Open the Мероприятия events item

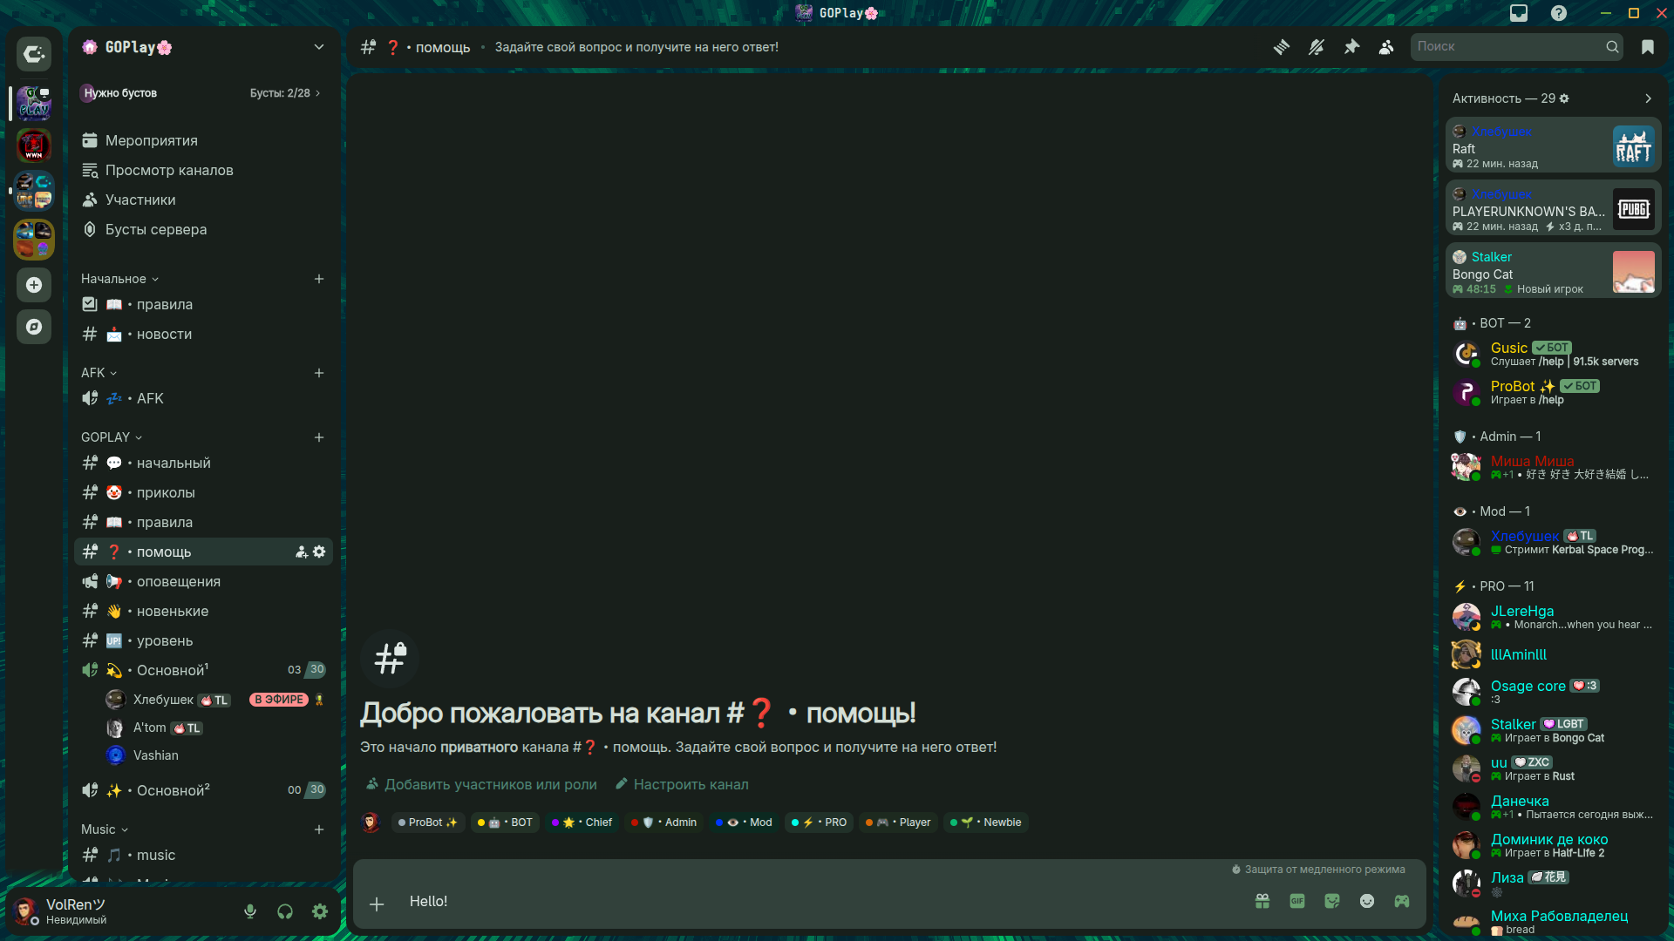click(x=151, y=140)
